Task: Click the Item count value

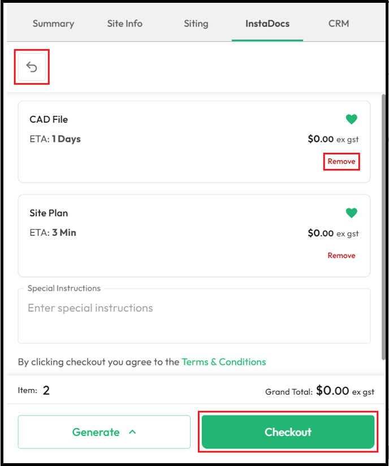Action: (46, 391)
